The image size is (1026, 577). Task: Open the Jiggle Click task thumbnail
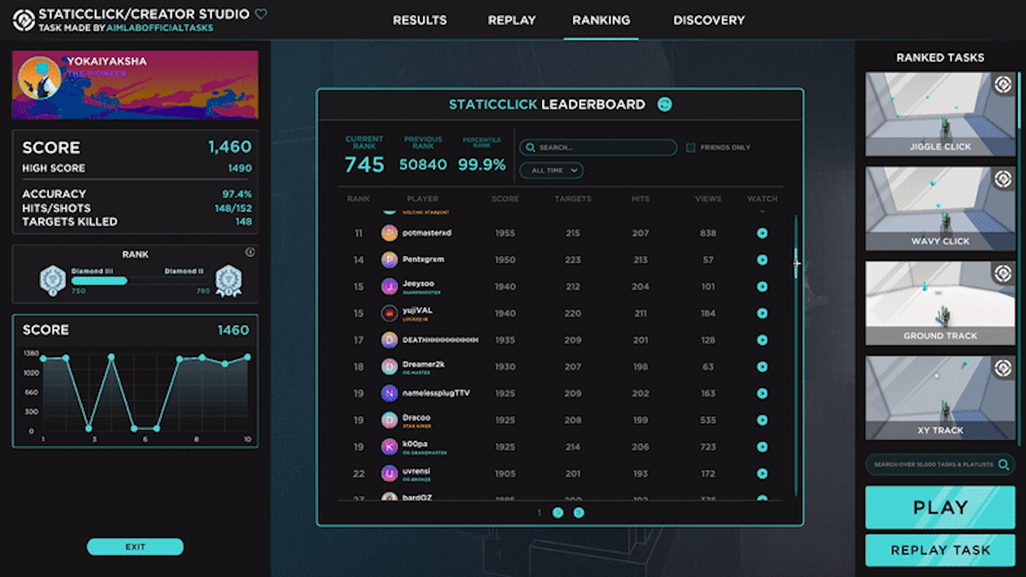940,114
